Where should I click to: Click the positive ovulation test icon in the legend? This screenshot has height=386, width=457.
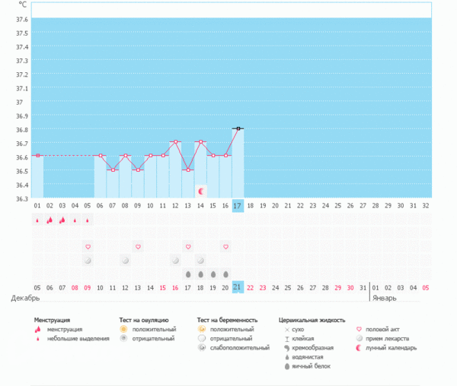125,329
